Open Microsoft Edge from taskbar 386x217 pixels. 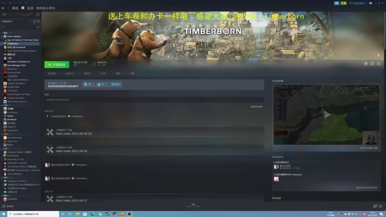click(x=92, y=214)
